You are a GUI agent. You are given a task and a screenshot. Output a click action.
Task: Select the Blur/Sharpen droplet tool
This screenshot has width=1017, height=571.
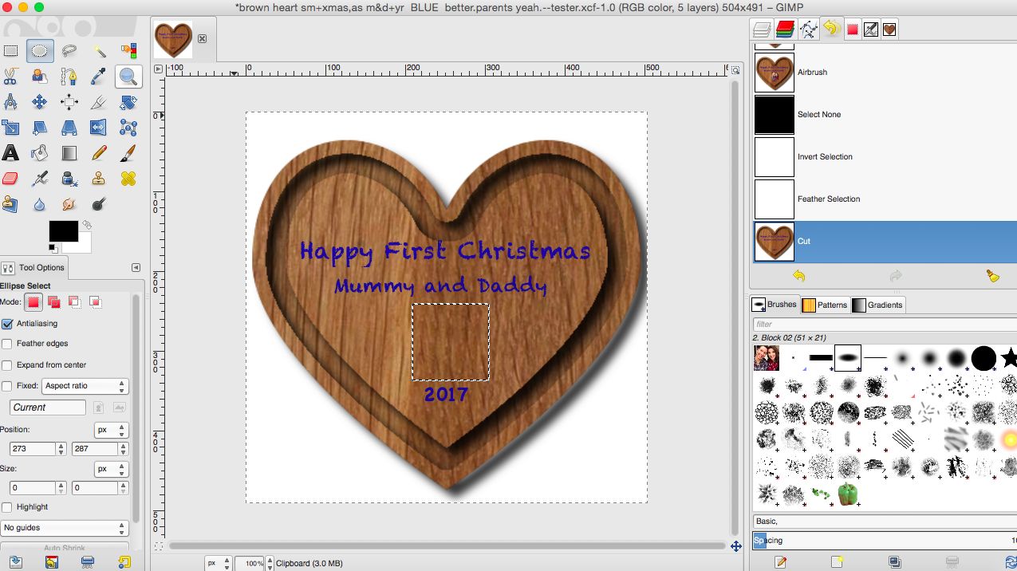tap(39, 204)
